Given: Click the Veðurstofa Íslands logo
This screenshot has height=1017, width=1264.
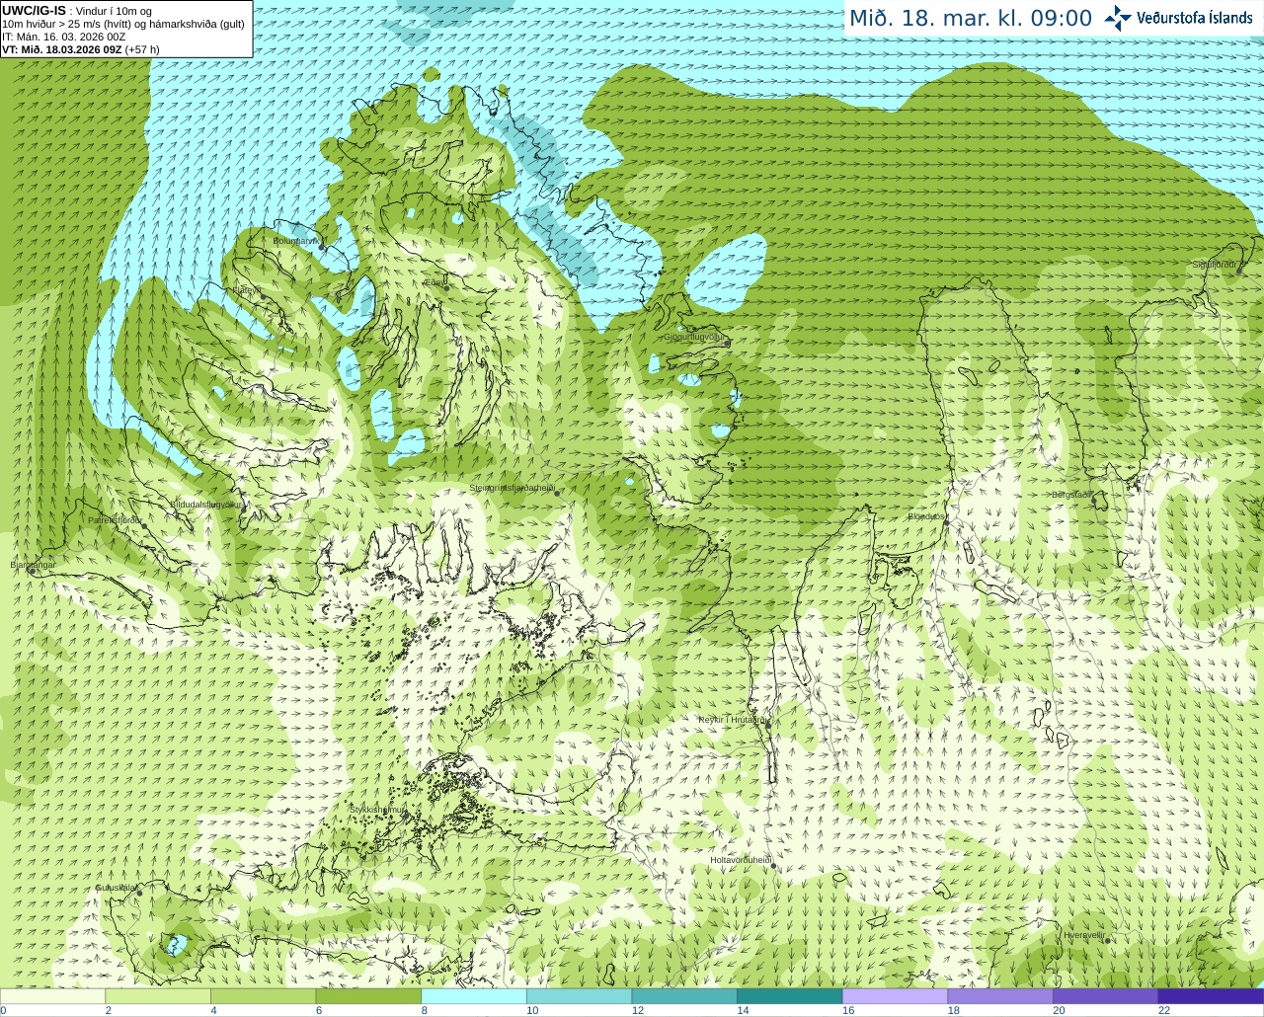Looking at the screenshot, I should tap(1178, 18).
